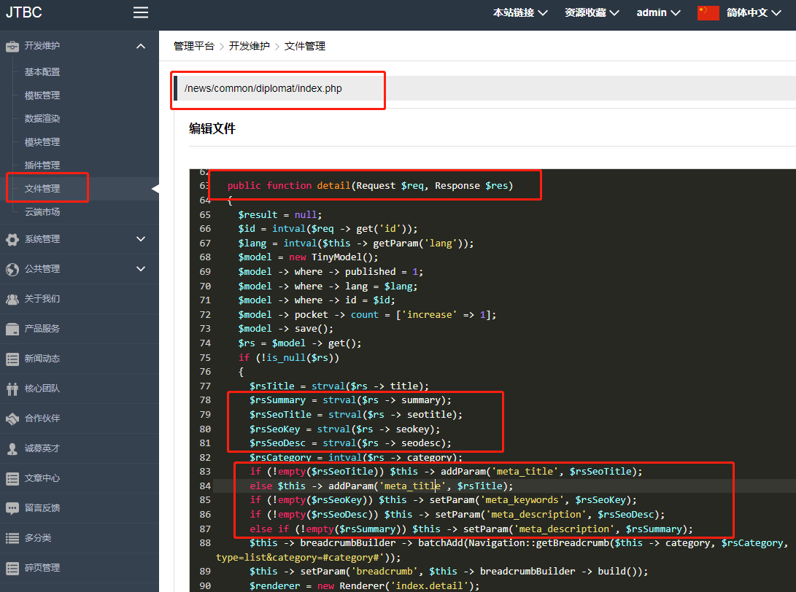Open the 本站链接 dropdown
Image resolution: width=796 pixels, height=592 pixels.
point(520,12)
